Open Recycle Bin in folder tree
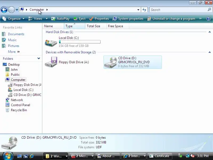This screenshot has height=160, width=213. [19, 110]
